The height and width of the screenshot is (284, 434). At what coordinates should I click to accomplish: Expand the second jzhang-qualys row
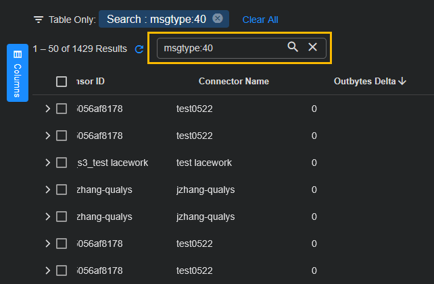click(47, 217)
